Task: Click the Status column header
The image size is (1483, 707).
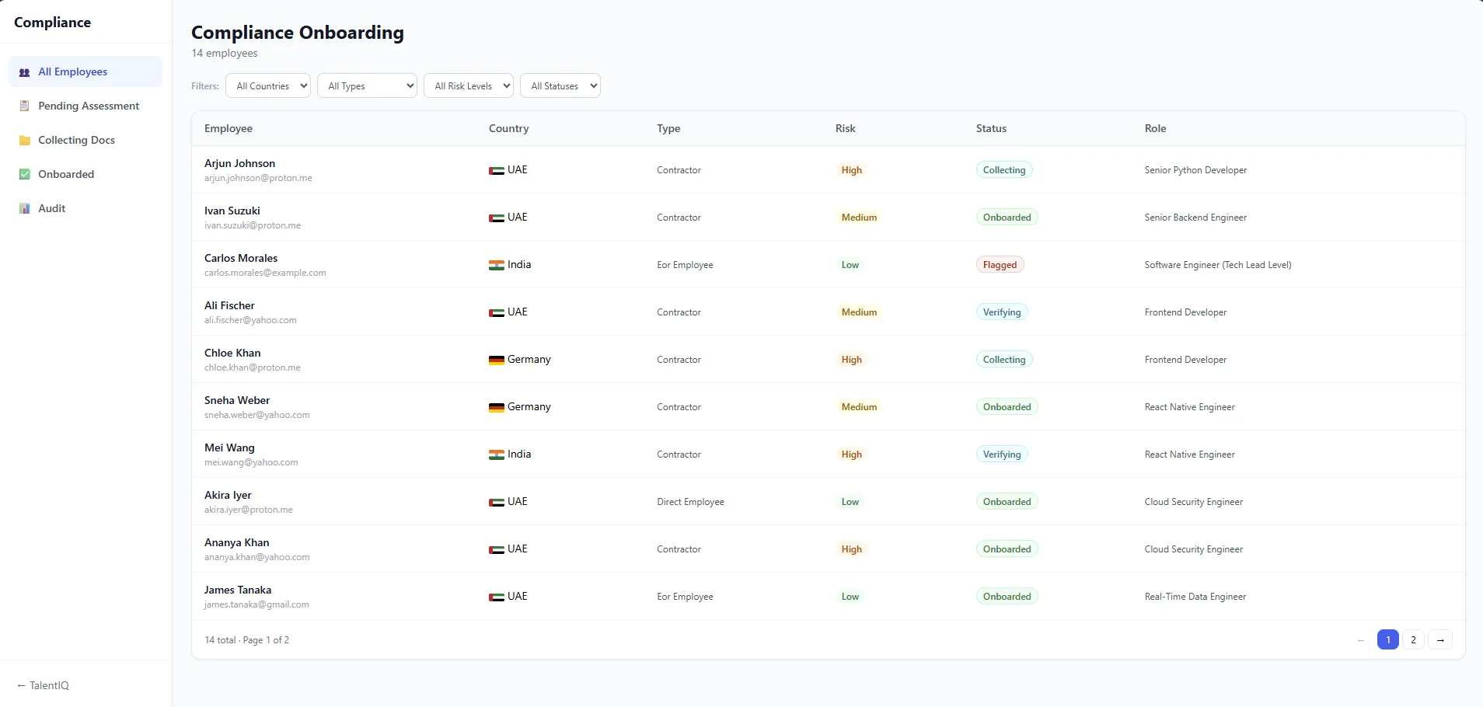Action: [x=992, y=128]
